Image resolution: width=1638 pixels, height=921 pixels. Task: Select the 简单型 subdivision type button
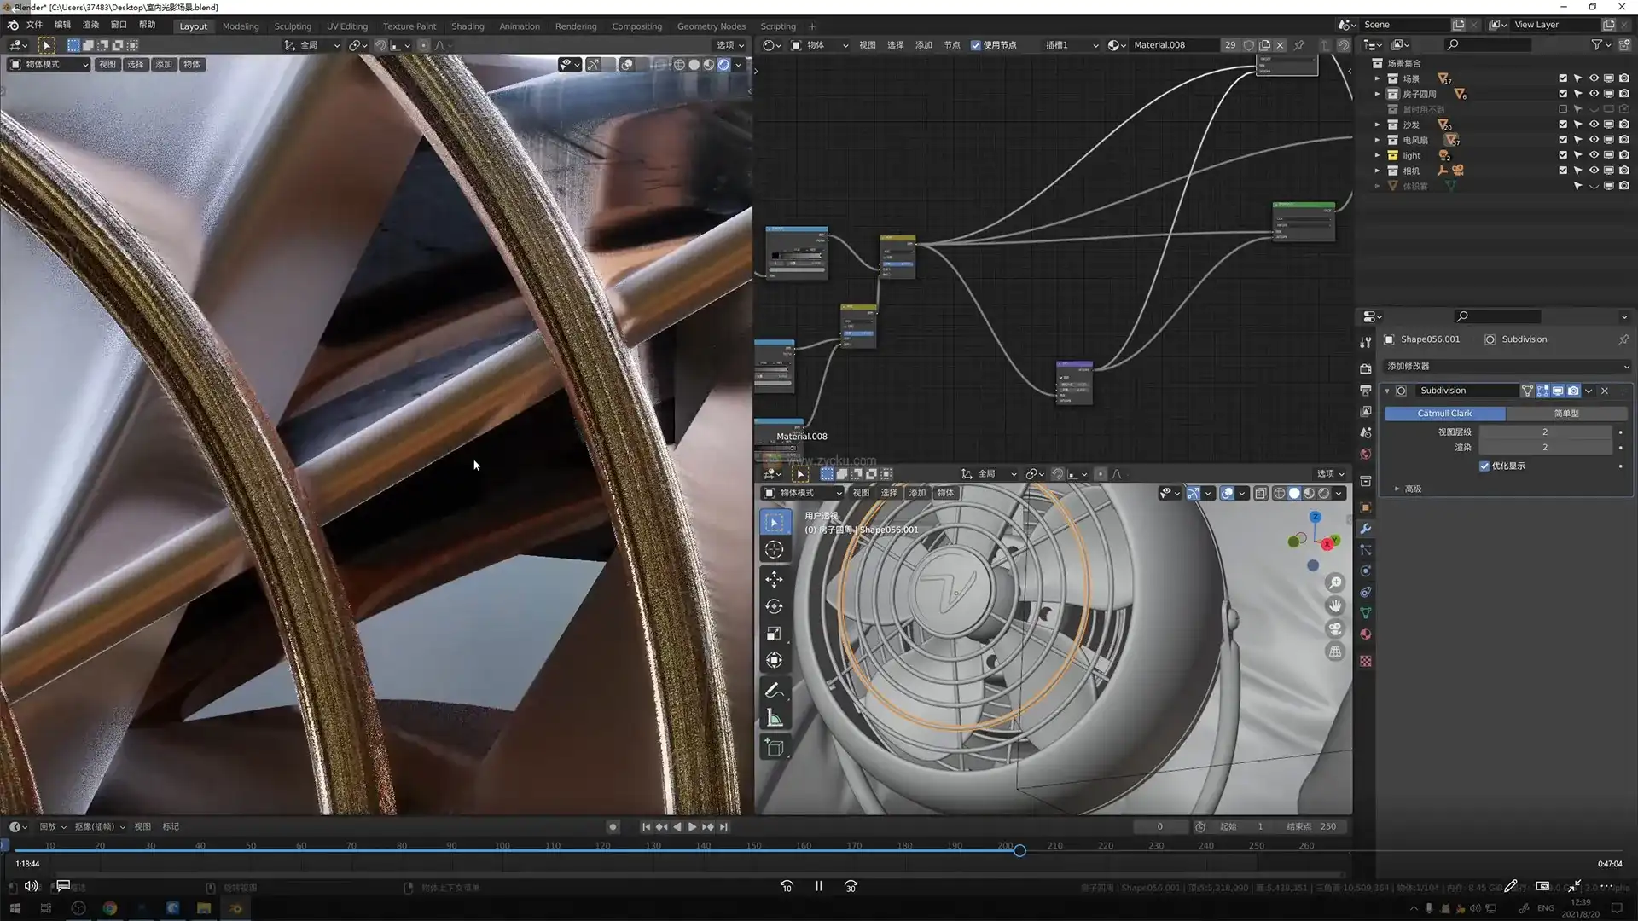coord(1566,413)
